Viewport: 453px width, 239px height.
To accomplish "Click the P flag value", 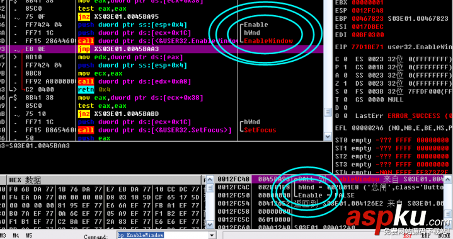I will [345, 67].
